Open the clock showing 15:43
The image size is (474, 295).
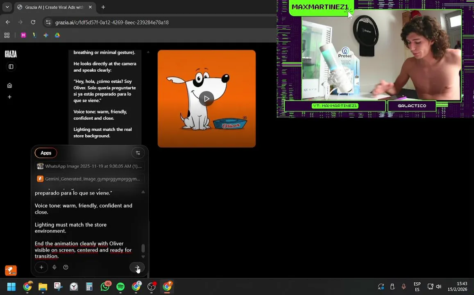(457, 286)
